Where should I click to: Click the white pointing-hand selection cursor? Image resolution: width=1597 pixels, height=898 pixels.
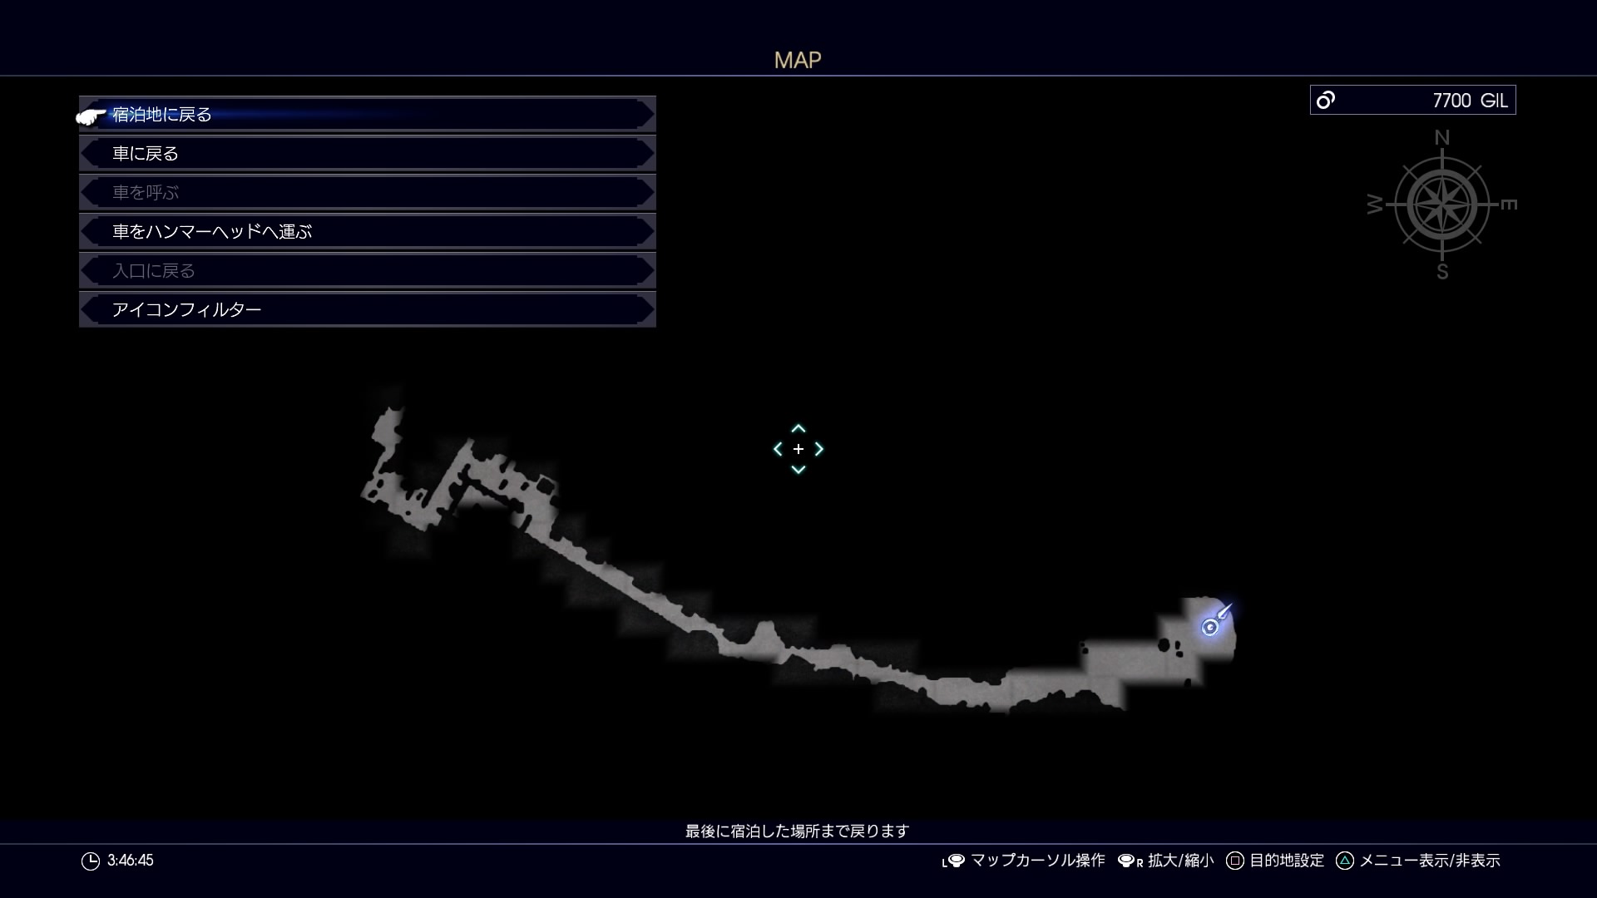[x=91, y=116]
